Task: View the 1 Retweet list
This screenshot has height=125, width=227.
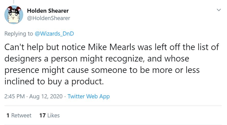Action: [19, 115]
